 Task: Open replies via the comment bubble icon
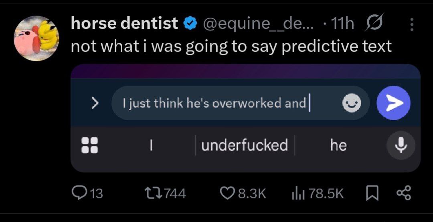79,194
